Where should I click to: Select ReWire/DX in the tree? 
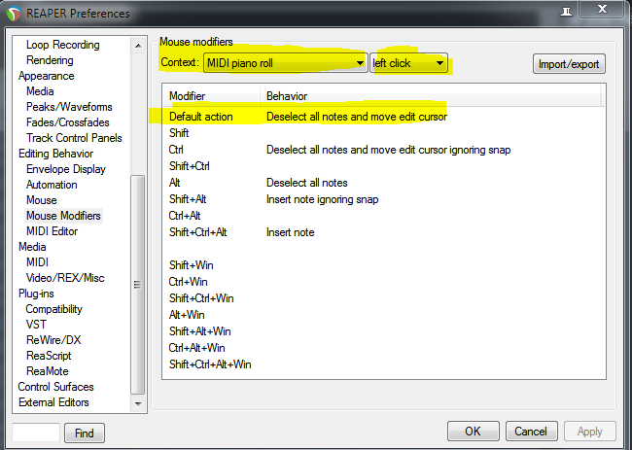click(53, 340)
